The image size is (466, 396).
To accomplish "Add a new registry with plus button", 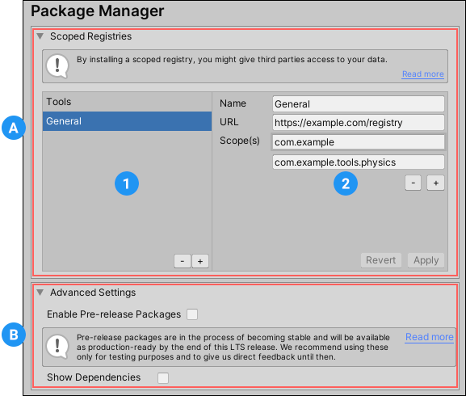I will (200, 261).
